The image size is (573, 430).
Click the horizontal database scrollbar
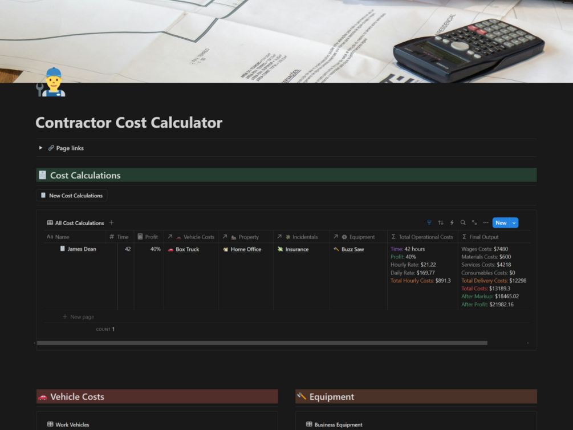point(262,343)
